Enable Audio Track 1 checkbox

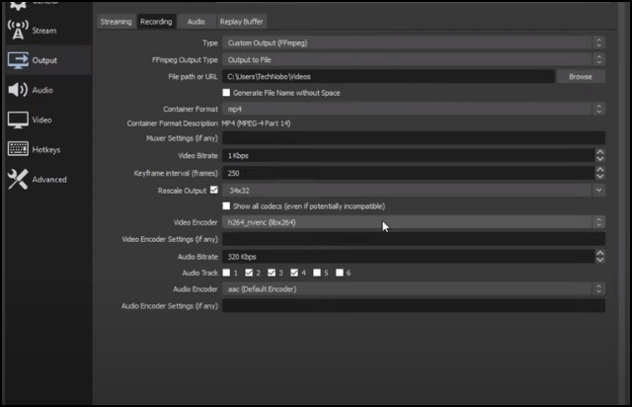(226, 273)
